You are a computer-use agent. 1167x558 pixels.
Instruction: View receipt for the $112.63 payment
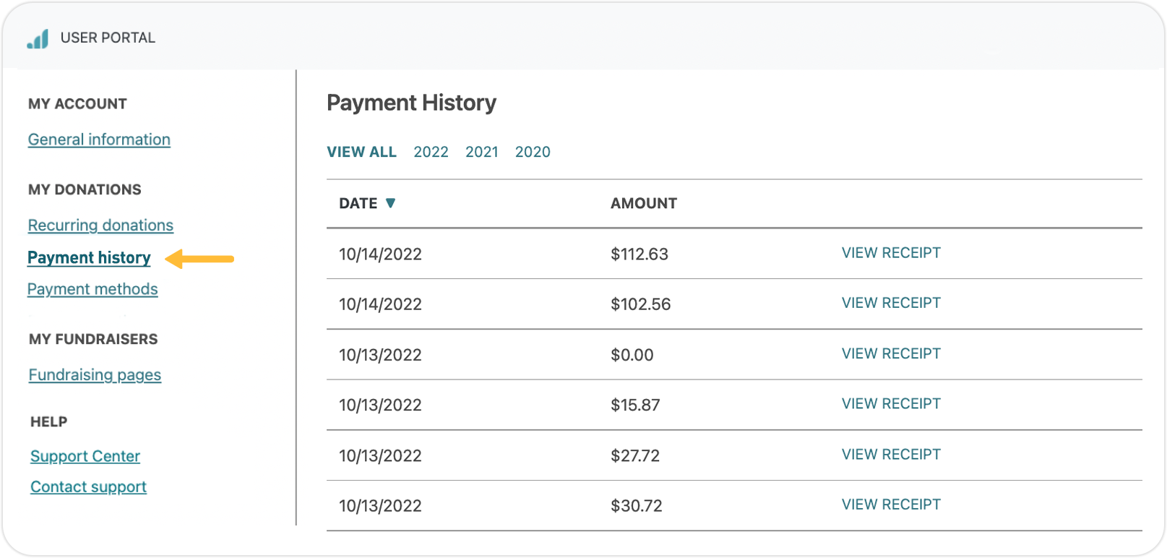(x=891, y=253)
